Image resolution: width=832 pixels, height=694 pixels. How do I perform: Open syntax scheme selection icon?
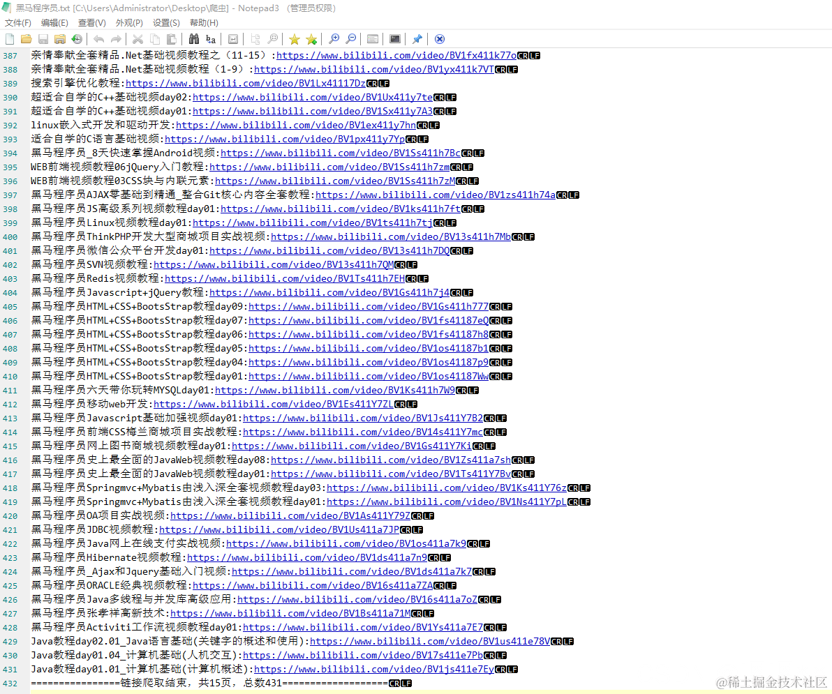373,39
